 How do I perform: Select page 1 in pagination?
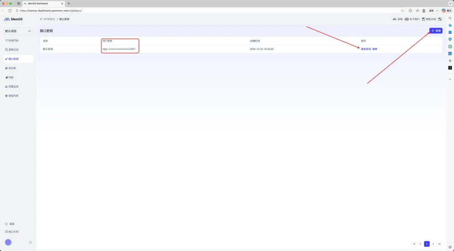point(427,244)
